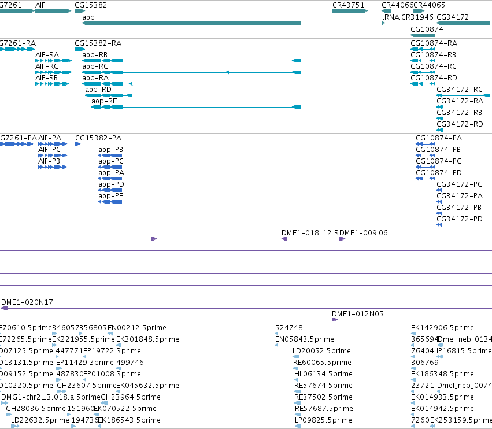The height and width of the screenshot is (429, 492).
Task: Click the HL06134.5prime EST label
Action: [324, 375]
